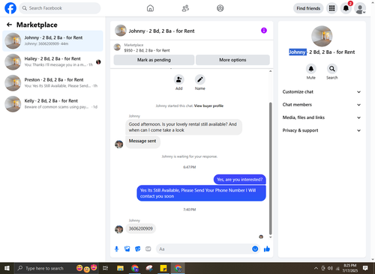Expand Privacy & support section
The width and height of the screenshot is (375, 274).
(322, 130)
